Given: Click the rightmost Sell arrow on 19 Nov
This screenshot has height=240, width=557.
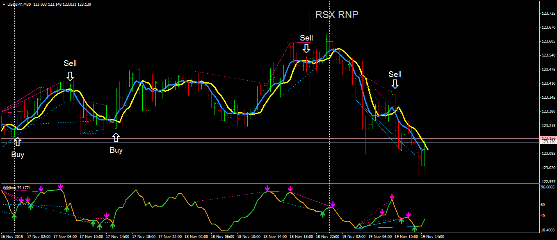Looking at the screenshot, I should pyautogui.click(x=395, y=85).
